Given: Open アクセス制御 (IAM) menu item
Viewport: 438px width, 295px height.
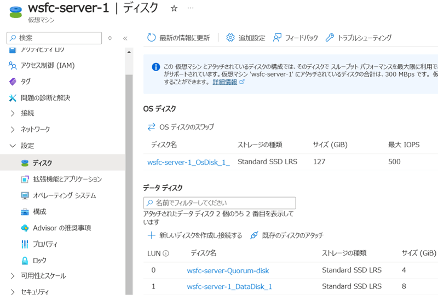Looking at the screenshot, I should 42,65.
